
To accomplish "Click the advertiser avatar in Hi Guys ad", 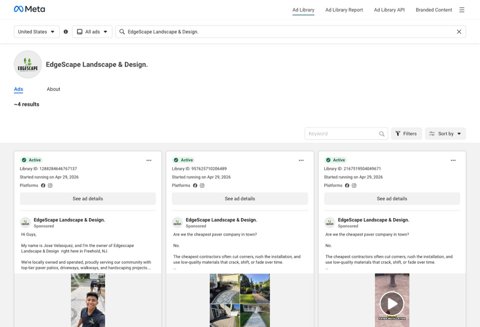I will click(x=25, y=223).
